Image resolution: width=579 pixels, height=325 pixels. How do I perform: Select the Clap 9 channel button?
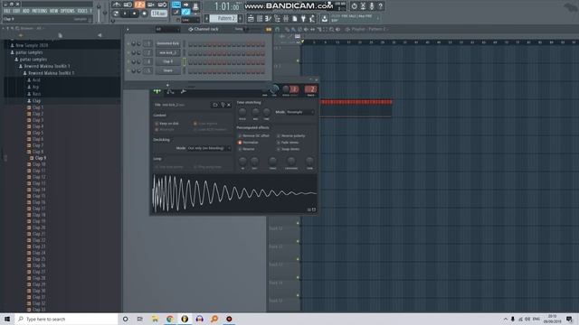[x=168, y=61]
